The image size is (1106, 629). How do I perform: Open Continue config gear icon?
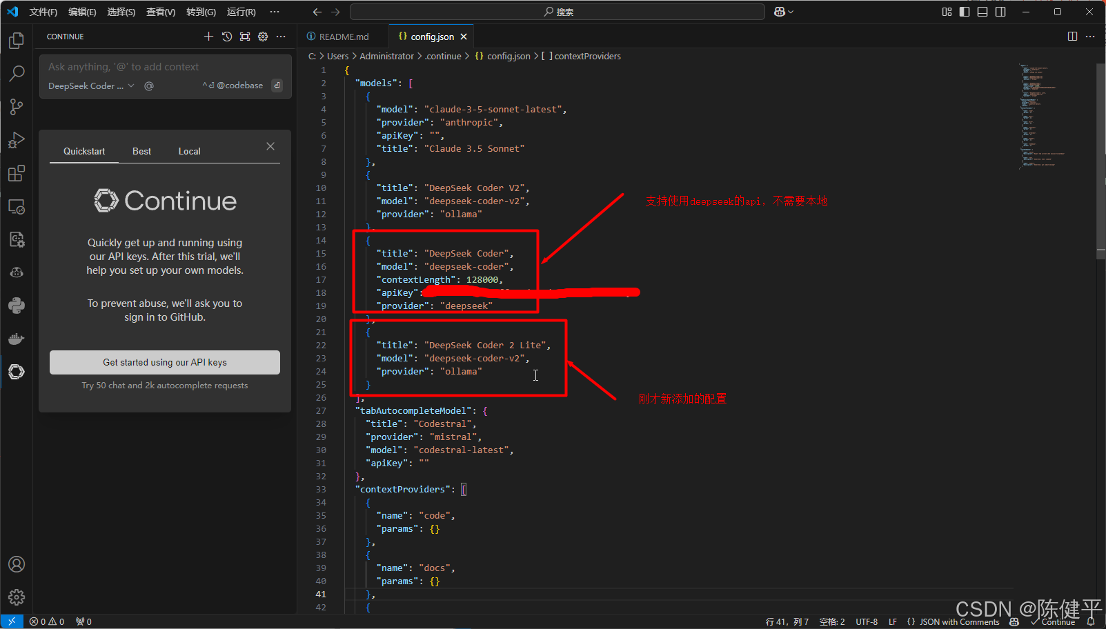point(263,37)
